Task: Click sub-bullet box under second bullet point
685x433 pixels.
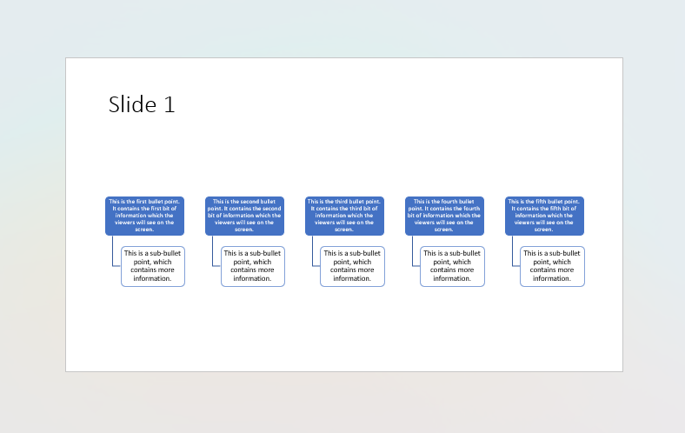Action: point(253,267)
